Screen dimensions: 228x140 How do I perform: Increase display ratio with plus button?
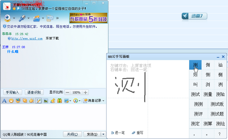(85, 92)
